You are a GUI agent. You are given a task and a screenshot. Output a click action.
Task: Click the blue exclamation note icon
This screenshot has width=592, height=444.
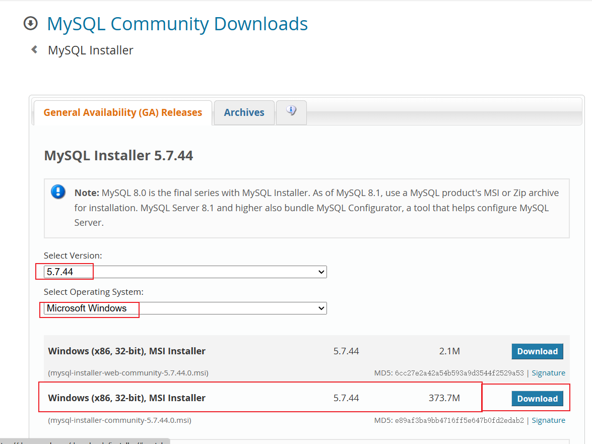pyautogui.click(x=58, y=192)
